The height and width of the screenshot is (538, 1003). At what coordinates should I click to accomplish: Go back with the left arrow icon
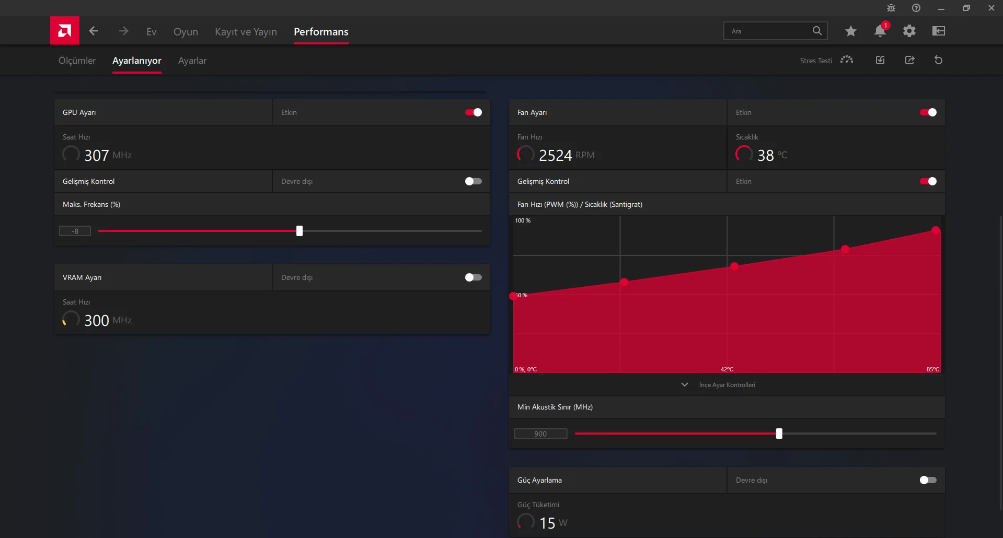(94, 31)
